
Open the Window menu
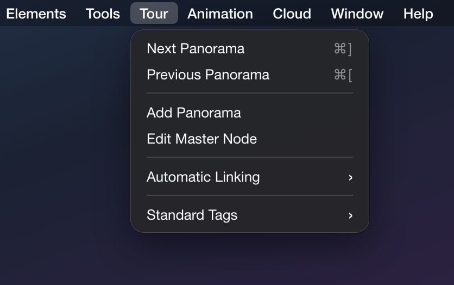pos(357,14)
